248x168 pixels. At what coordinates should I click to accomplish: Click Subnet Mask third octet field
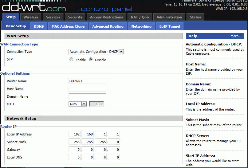coord(101,142)
